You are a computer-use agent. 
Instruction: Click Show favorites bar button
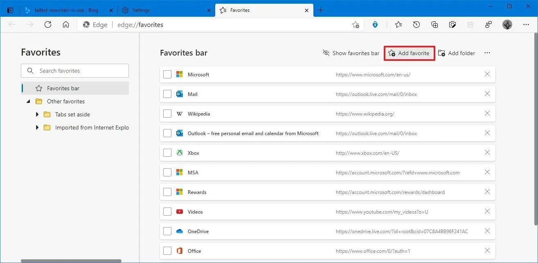[x=351, y=53]
